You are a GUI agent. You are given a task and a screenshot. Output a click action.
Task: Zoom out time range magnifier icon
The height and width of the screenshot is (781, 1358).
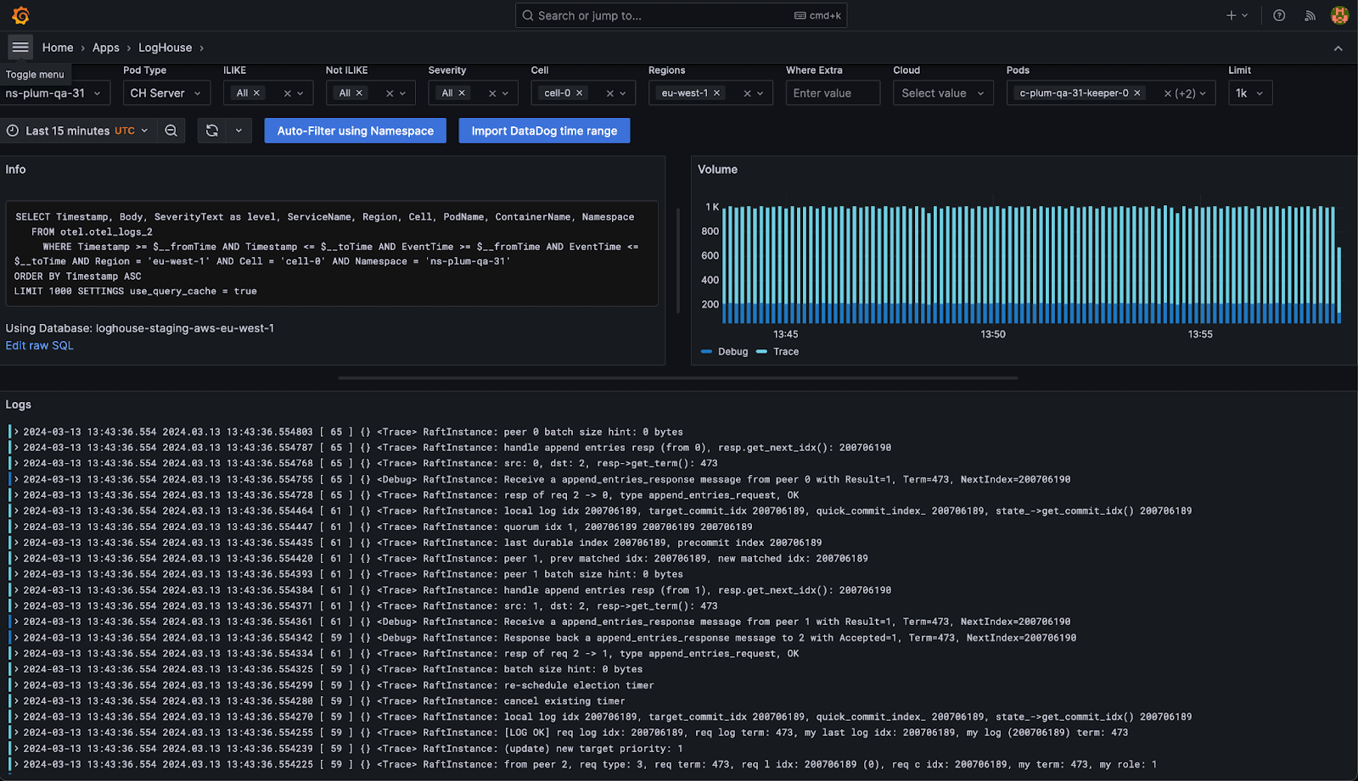171,131
